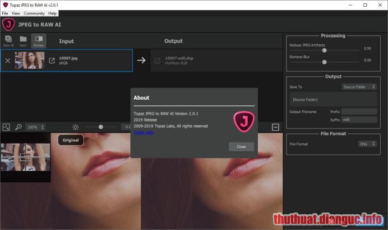
Task: Open the File Format DNG dropdown
Action: pos(367,144)
